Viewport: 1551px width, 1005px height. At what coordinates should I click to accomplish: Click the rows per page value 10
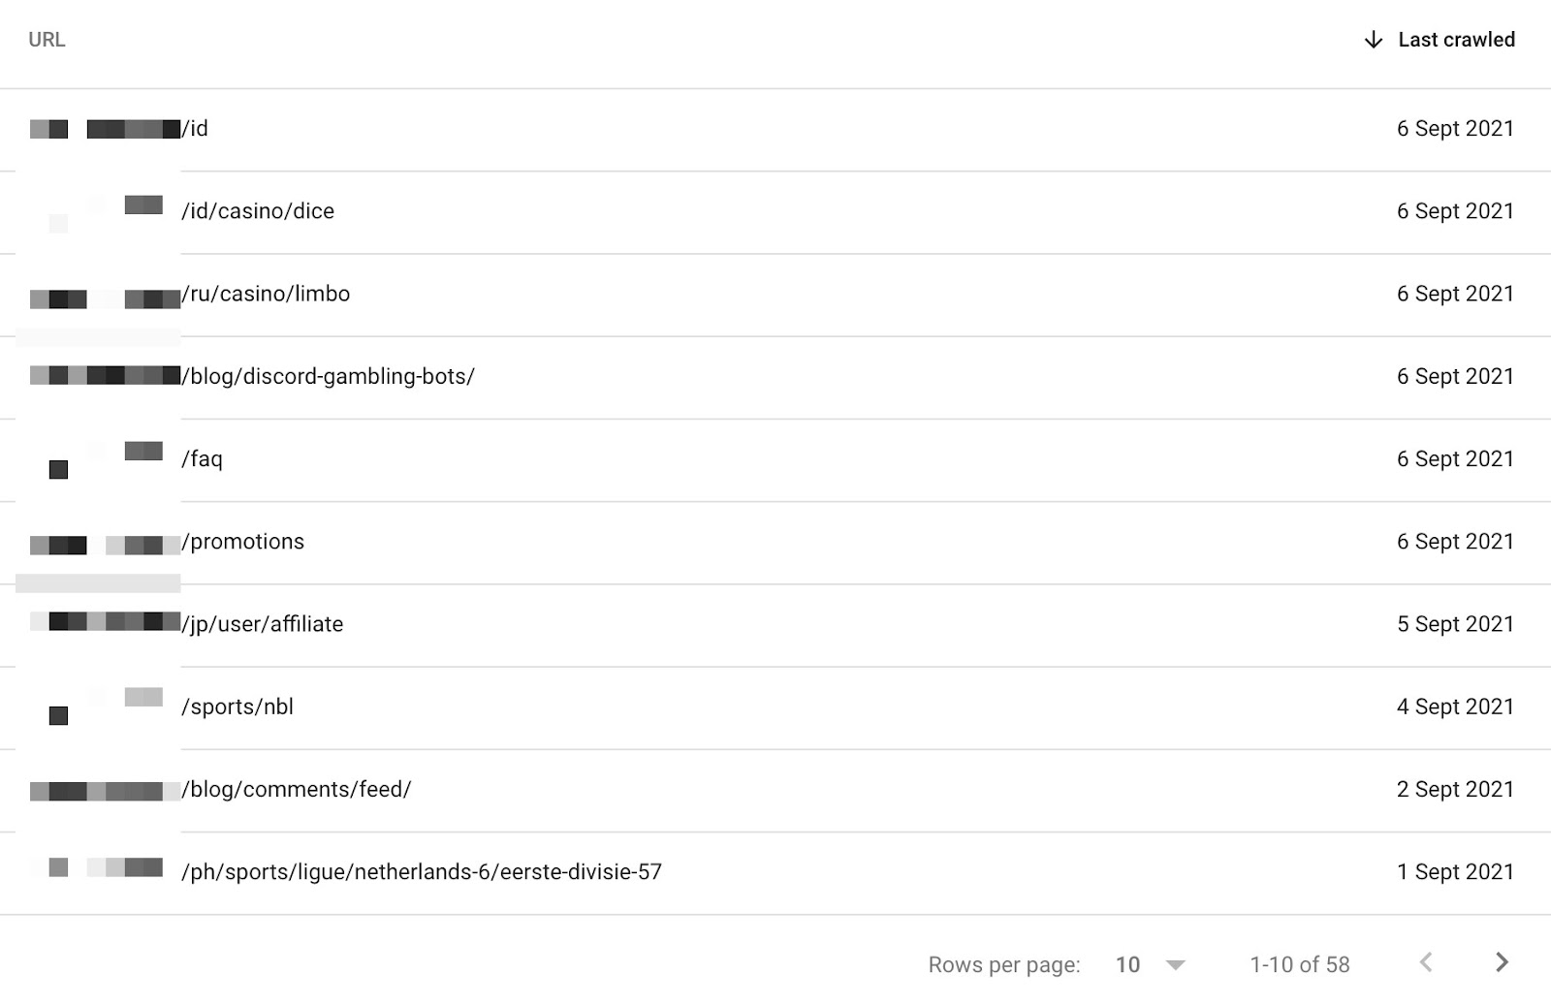(x=1127, y=964)
